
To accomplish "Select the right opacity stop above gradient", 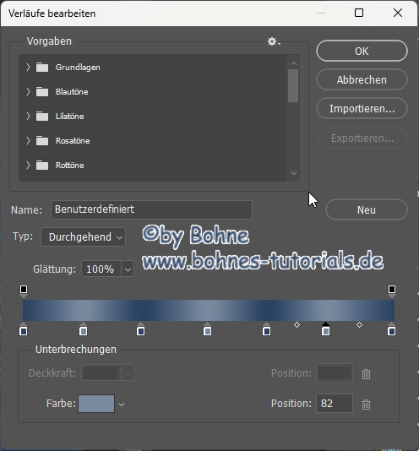I will coord(392,291).
